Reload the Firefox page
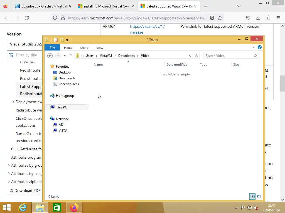Viewport: 285px width, 213px height. pos(27,18)
